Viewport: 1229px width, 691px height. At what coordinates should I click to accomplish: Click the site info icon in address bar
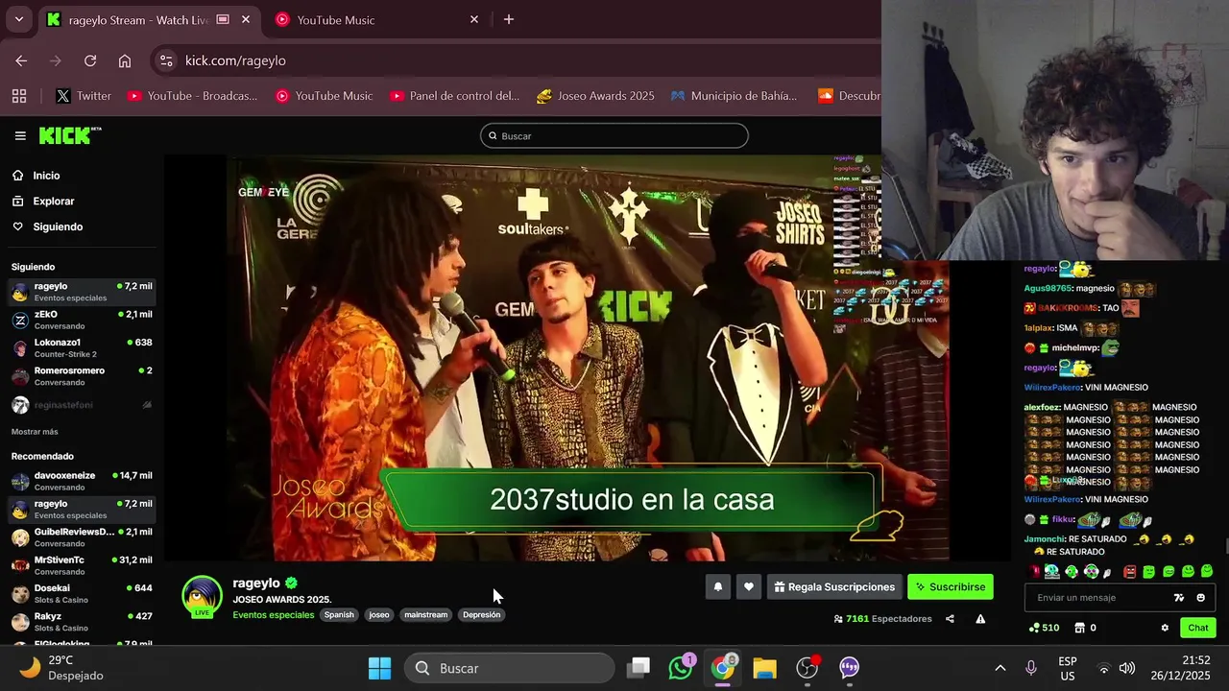pyautogui.click(x=166, y=60)
